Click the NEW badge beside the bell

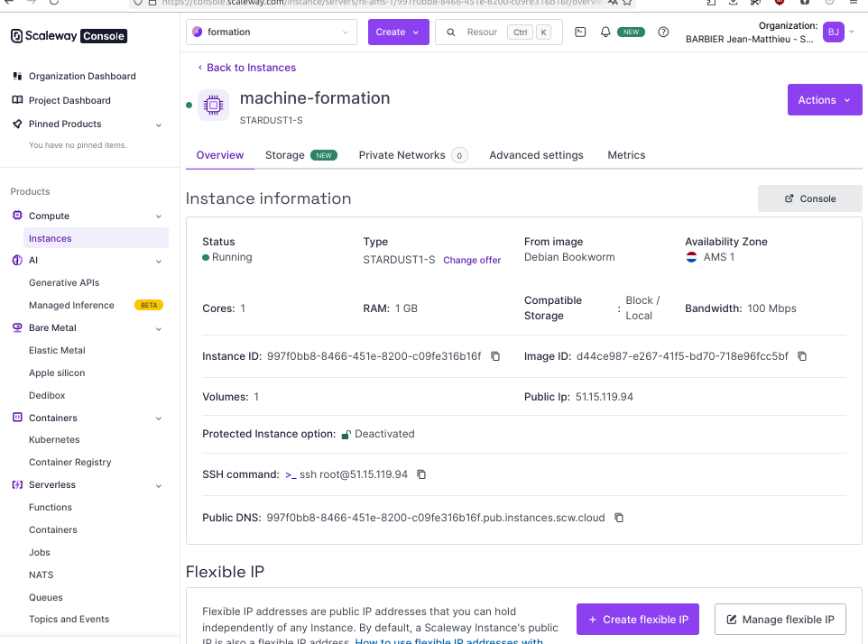pyautogui.click(x=631, y=32)
